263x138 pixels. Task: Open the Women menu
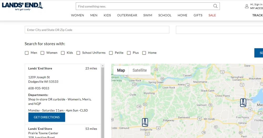coord(78,15)
